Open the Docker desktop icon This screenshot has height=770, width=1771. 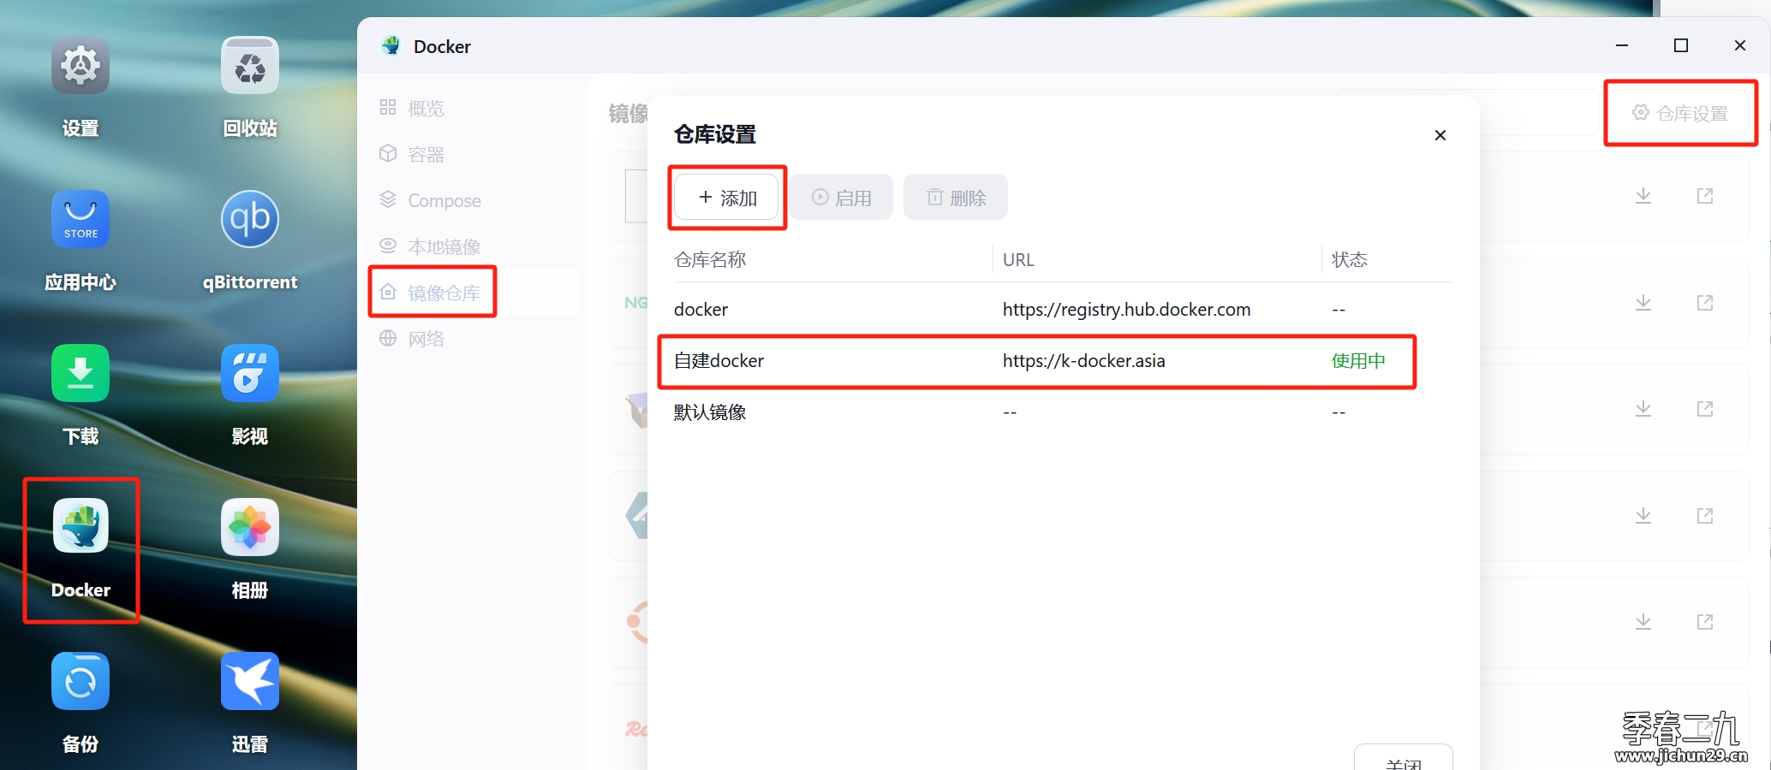coord(80,528)
